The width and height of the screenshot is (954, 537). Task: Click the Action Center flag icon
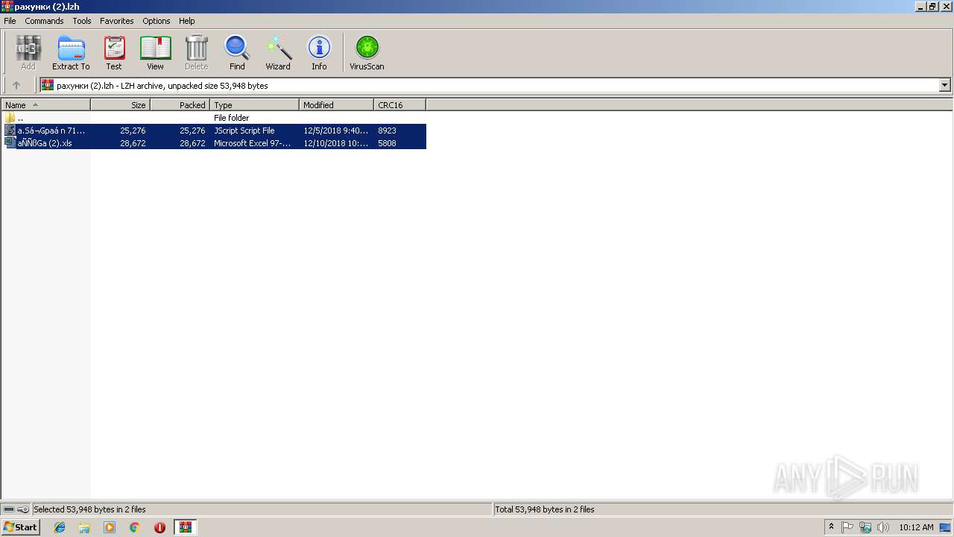pos(847,527)
